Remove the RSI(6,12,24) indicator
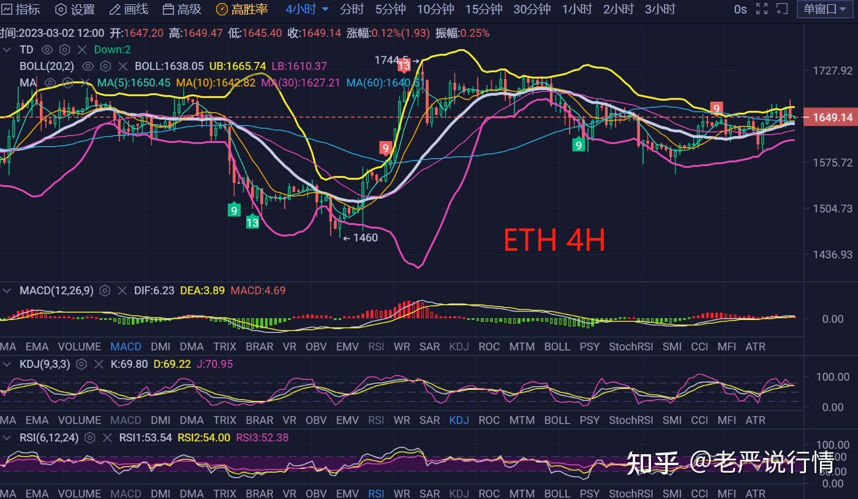858x499 pixels. coord(107,438)
